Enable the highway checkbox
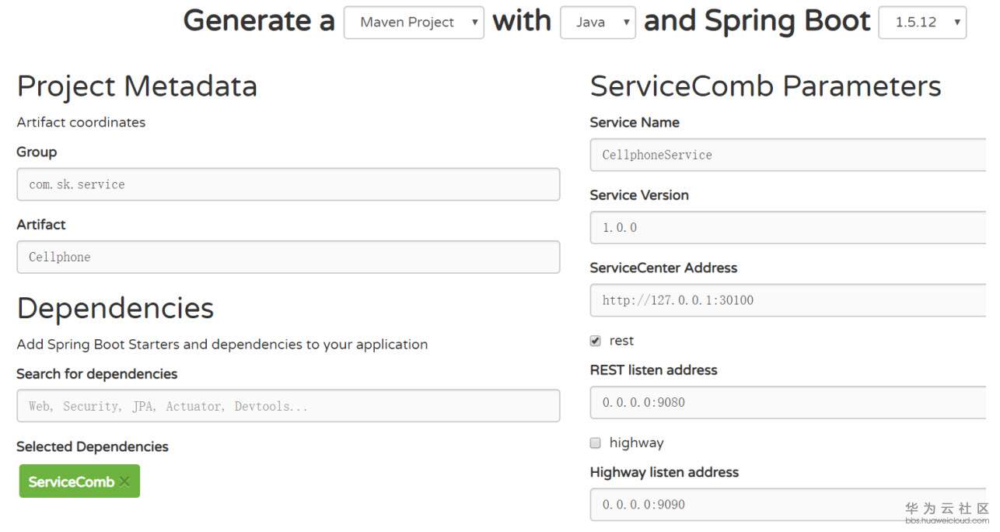Screen dimensions: 1000x532 pyautogui.click(x=596, y=443)
